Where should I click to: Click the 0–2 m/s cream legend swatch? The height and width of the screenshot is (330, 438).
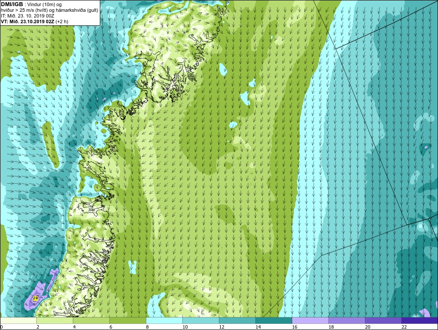coord(18,320)
